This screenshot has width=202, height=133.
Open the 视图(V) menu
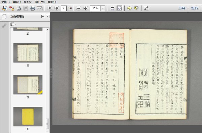[x=28, y=2]
